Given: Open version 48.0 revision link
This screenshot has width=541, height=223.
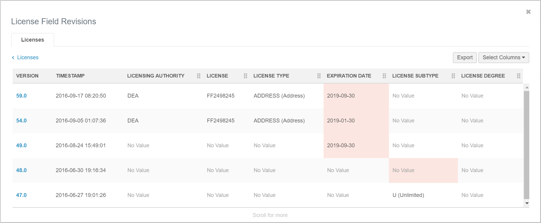Looking at the screenshot, I should [21, 170].
